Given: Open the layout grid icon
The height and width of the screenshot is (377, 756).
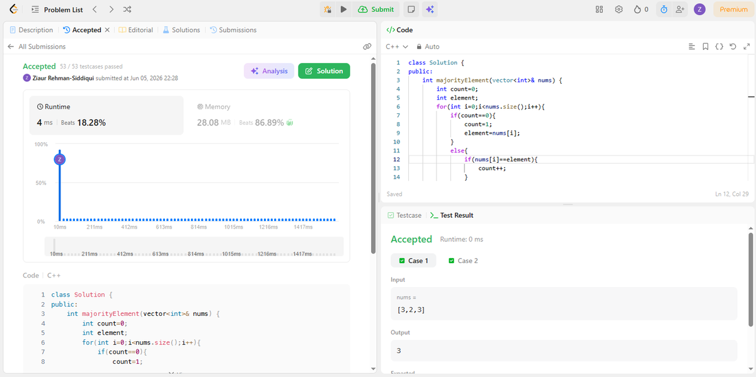Looking at the screenshot, I should tap(599, 9).
